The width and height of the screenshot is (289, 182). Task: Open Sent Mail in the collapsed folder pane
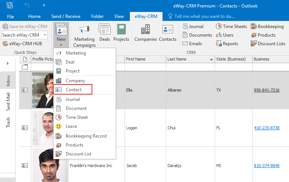coord(8,102)
